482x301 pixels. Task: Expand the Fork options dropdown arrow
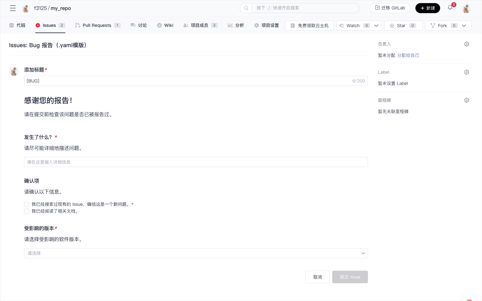click(x=464, y=26)
